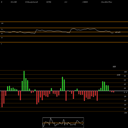Click the RSI value label 45.49

pyautogui.click(x=118, y=32)
